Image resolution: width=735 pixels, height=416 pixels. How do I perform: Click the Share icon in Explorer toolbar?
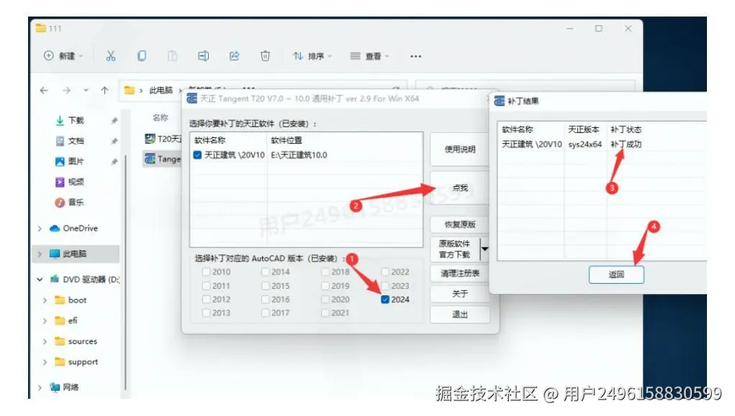pyautogui.click(x=235, y=56)
